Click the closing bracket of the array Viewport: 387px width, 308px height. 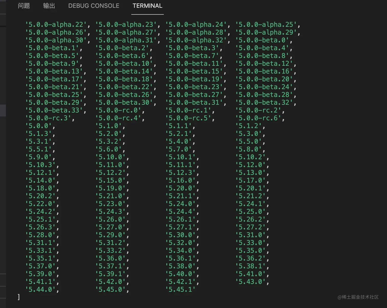pos(19,297)
